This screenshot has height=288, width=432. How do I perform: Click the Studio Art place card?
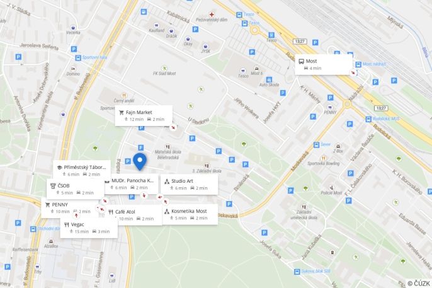(x=190, y=184)
